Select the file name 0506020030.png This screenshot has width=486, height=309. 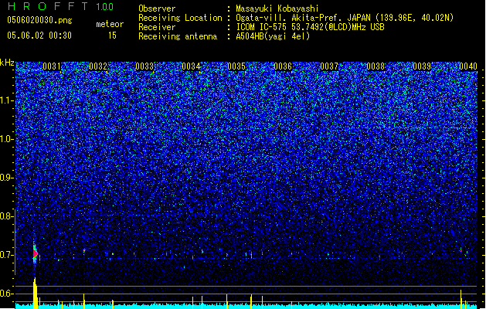[39, 20]
